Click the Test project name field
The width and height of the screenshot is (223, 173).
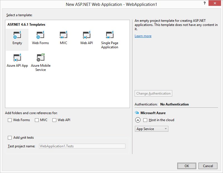(x=82, y=146)
